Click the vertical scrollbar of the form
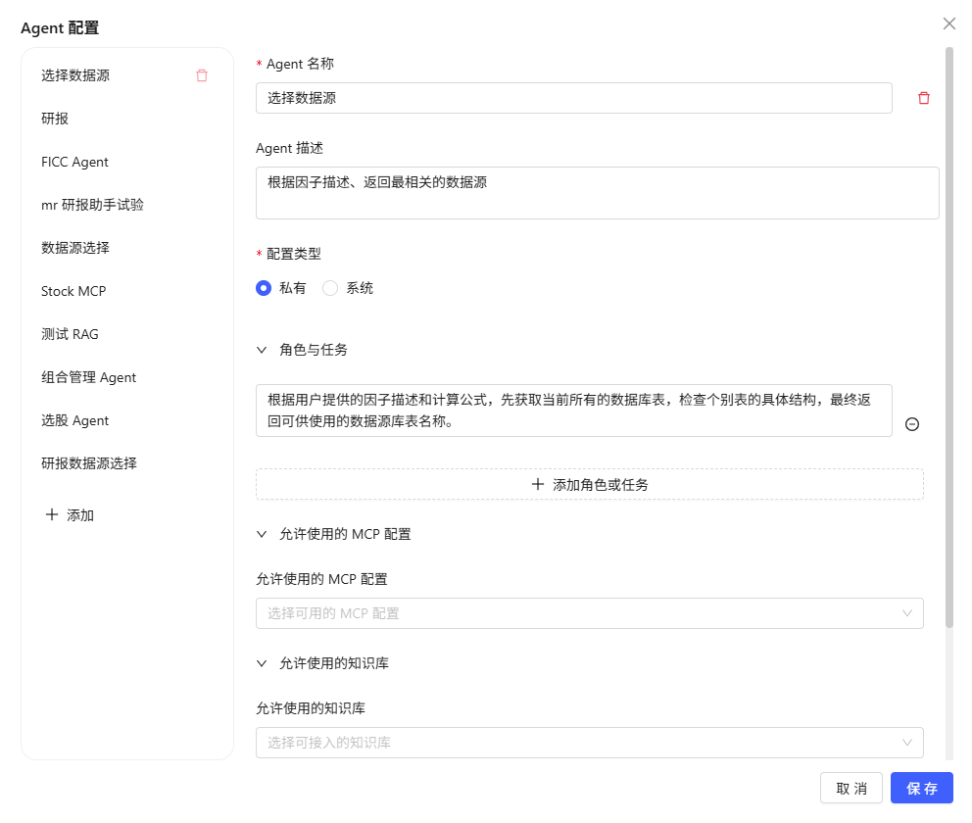The height and width of the screenshot is (823, 972). click(948, 333)
